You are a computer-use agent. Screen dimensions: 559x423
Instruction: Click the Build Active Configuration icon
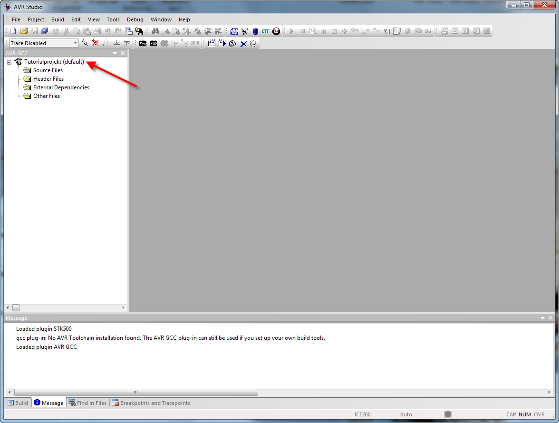point(212,43)
